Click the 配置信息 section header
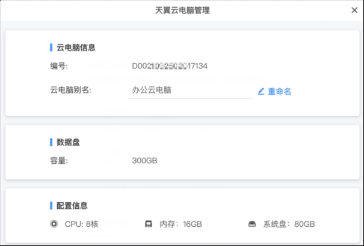 tap(72, 206)
